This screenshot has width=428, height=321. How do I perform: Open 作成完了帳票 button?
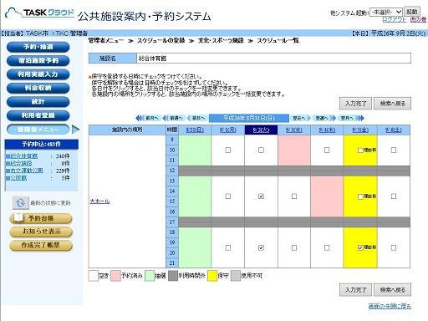point(41,246)
